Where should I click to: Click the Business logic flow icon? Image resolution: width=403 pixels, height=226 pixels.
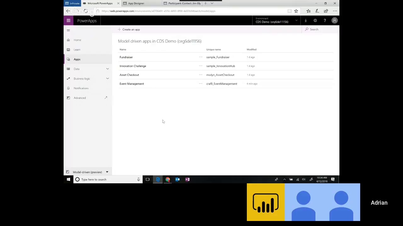[68, 78]
